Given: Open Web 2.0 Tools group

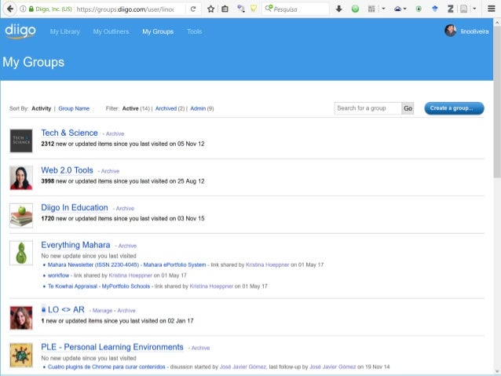Looking at the screenshot, I should tap(67, 170).
